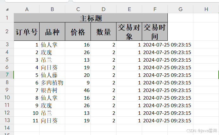Image resolution: width=219 pixels, height=135 pixels.
Task: Click empty cell H3
Action: 206,45
